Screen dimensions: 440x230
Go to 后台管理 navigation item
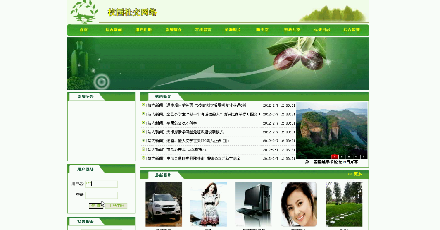351,30
